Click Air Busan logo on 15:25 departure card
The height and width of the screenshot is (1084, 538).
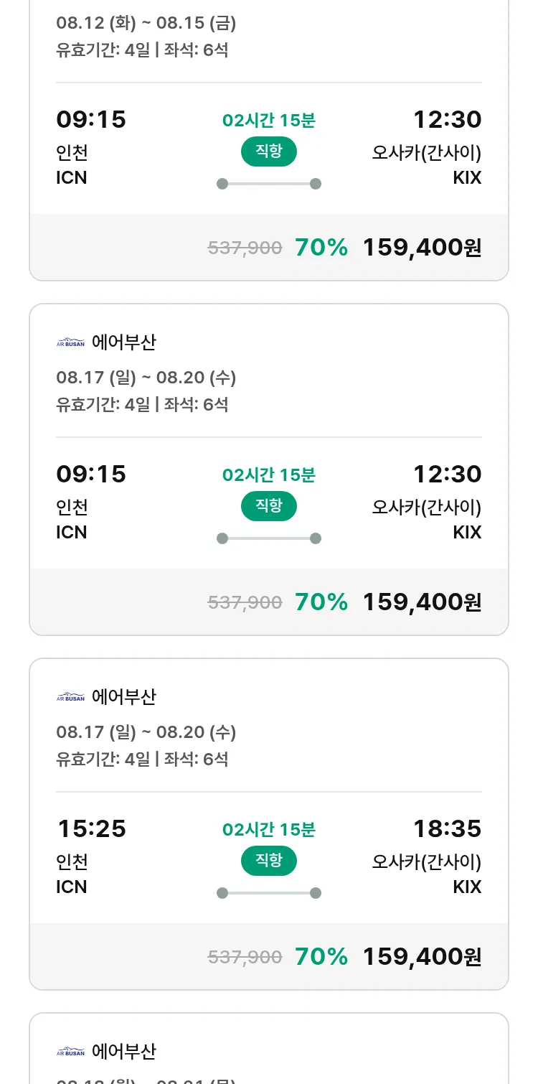70,697
